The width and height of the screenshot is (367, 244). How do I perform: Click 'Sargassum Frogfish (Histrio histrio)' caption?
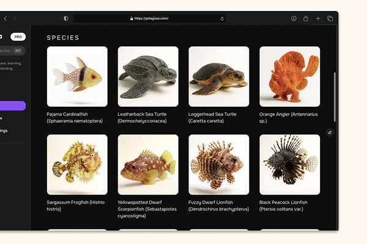(76, 206)
